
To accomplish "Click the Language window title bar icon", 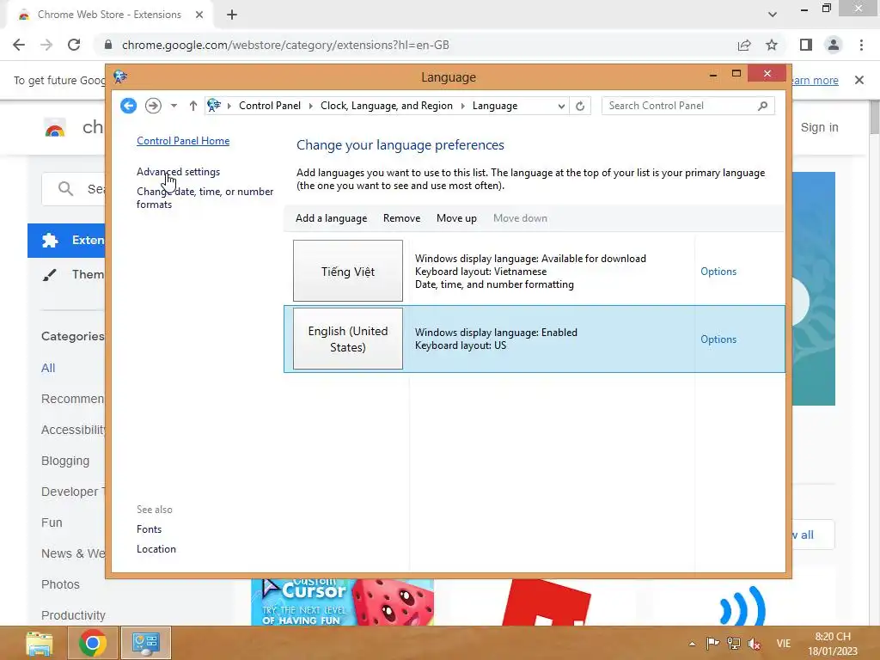I will point(120,76).
